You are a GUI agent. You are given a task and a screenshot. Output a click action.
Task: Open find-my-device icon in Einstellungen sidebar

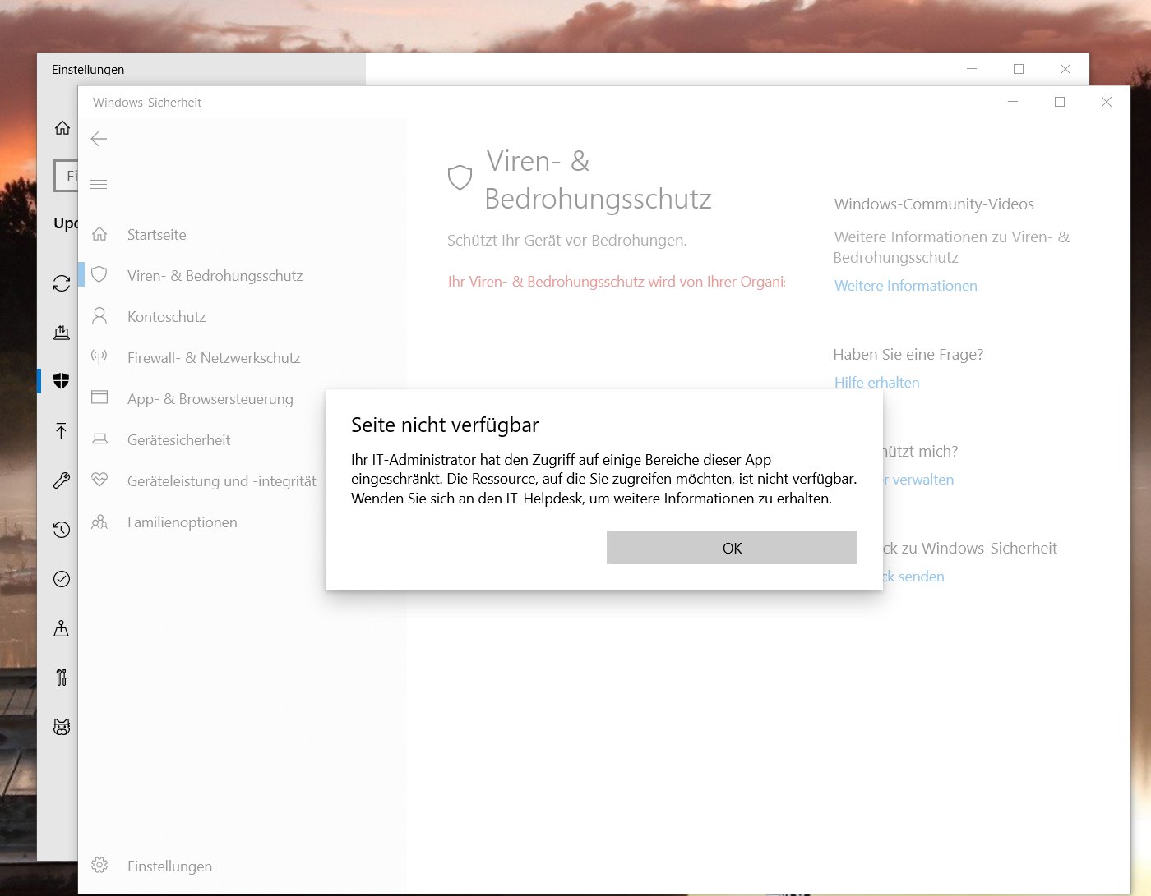[x=62, y=628]
